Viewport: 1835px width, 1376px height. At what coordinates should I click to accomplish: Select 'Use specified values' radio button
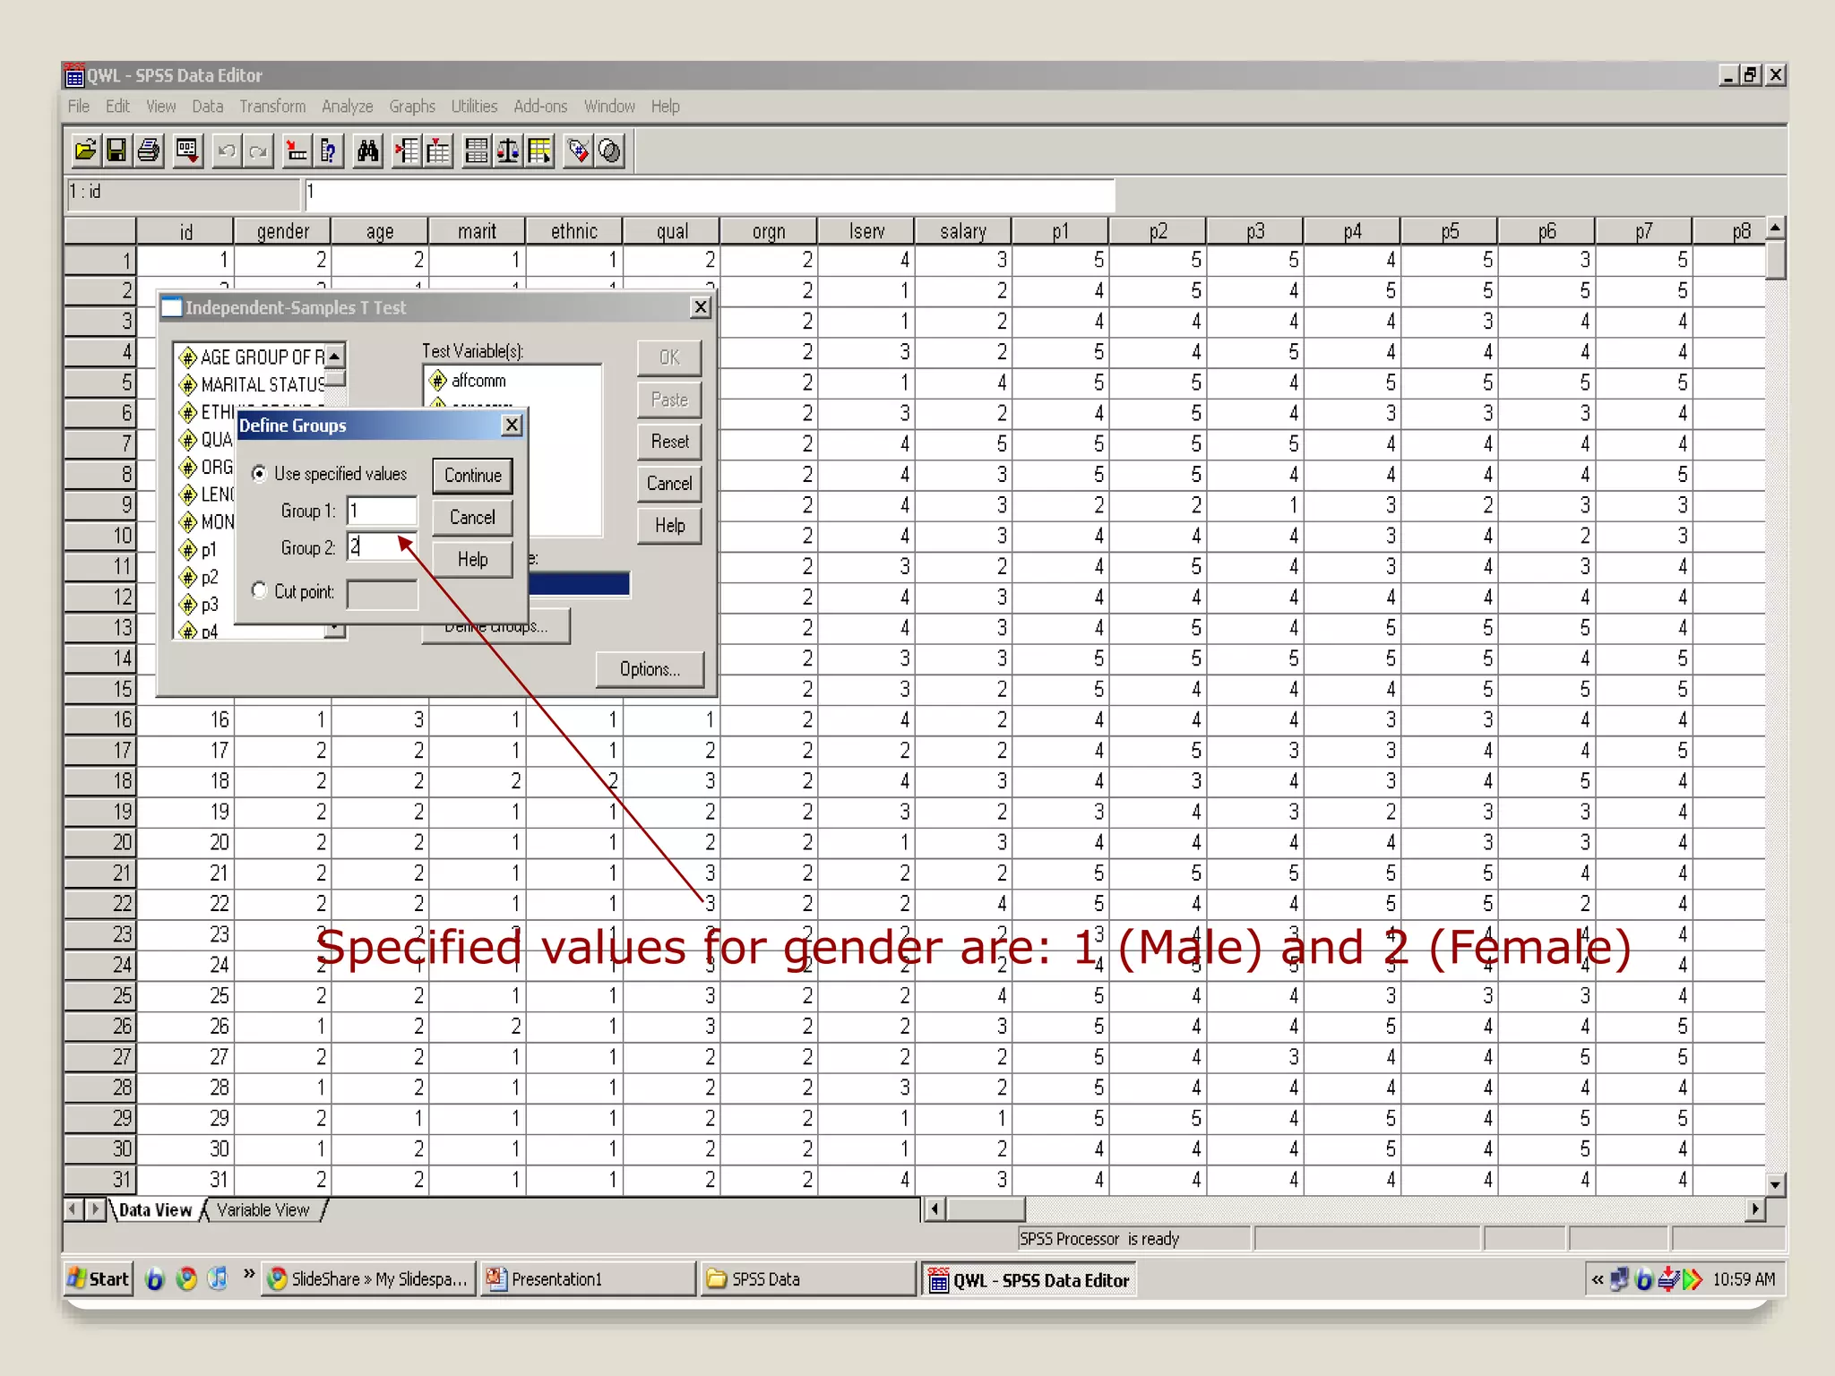pyautogui.click(x=260, y=474)
